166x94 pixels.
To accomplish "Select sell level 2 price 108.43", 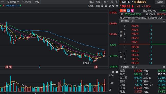I will (x=135, y=38).
